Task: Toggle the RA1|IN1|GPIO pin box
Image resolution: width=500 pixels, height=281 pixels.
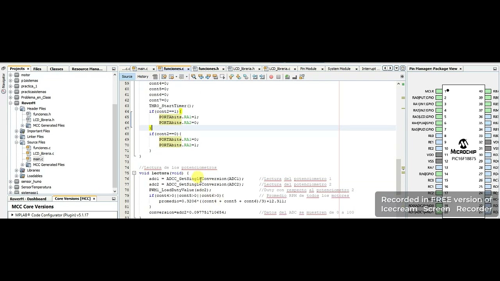Action: 439,104
